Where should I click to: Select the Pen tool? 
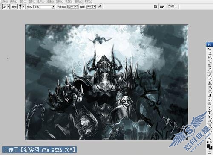tap(209, 108)
